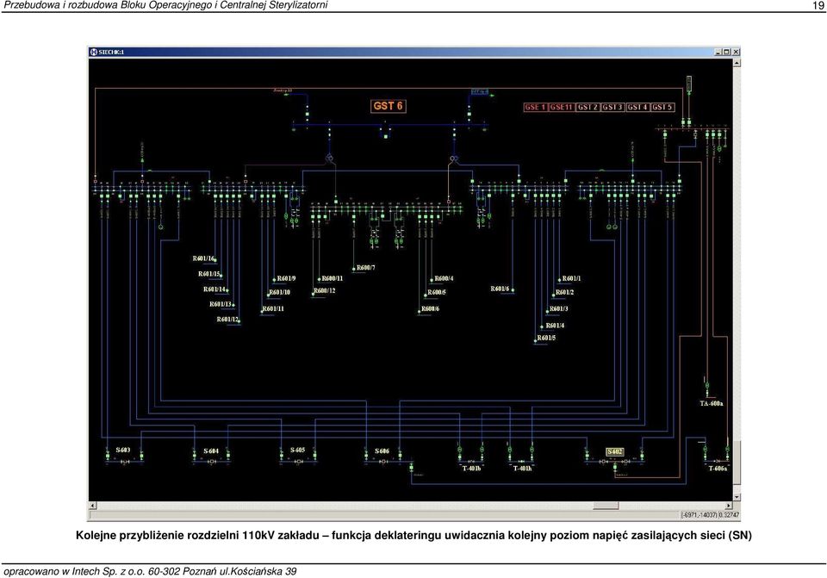Image resolution: width=827 pixels, height=578 pixels.
Task: Select feeder label R601/2
Action: click(565, 292)
